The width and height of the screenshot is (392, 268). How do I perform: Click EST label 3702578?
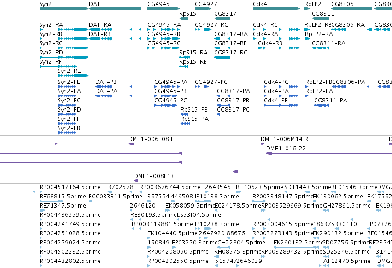(x=121, y=187)
